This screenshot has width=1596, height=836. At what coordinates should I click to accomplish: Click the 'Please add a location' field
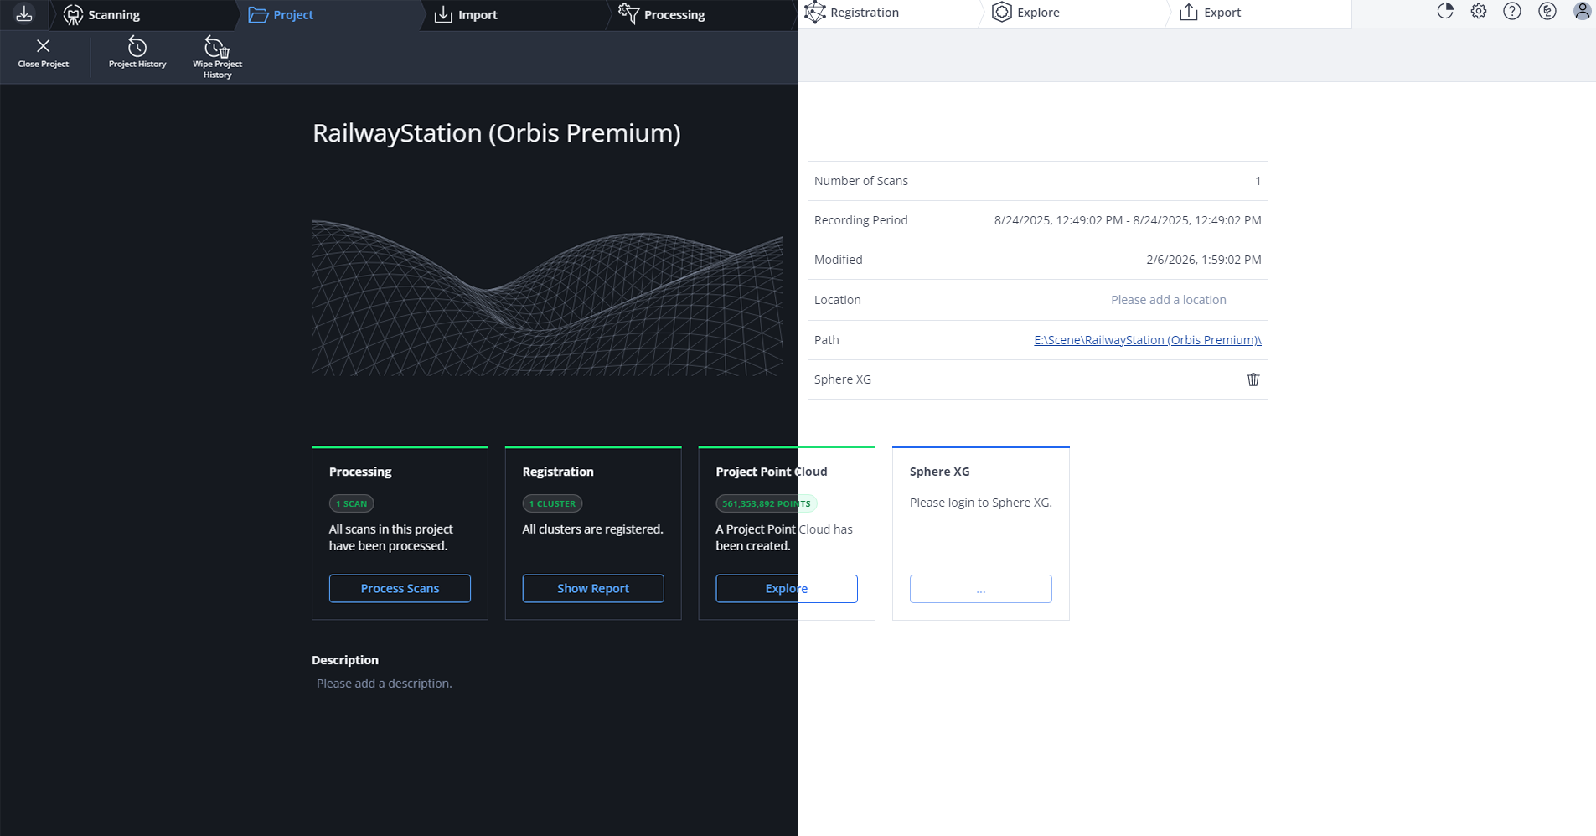click(x=1168, y=300)
